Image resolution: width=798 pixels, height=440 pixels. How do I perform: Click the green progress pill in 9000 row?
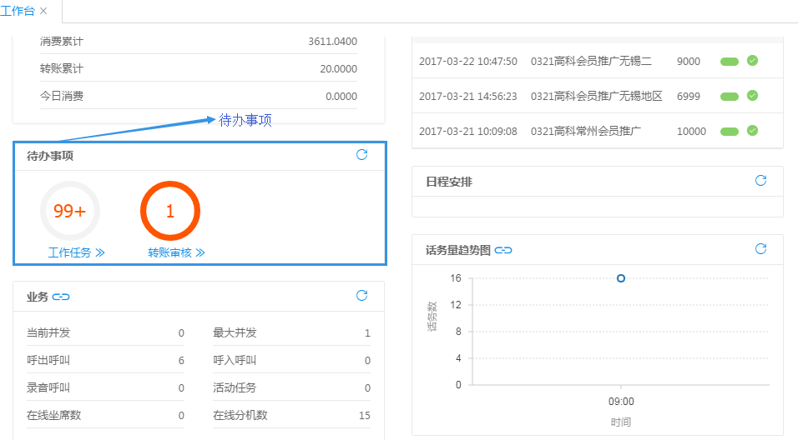pyautogui.click(x=730, y=62)
